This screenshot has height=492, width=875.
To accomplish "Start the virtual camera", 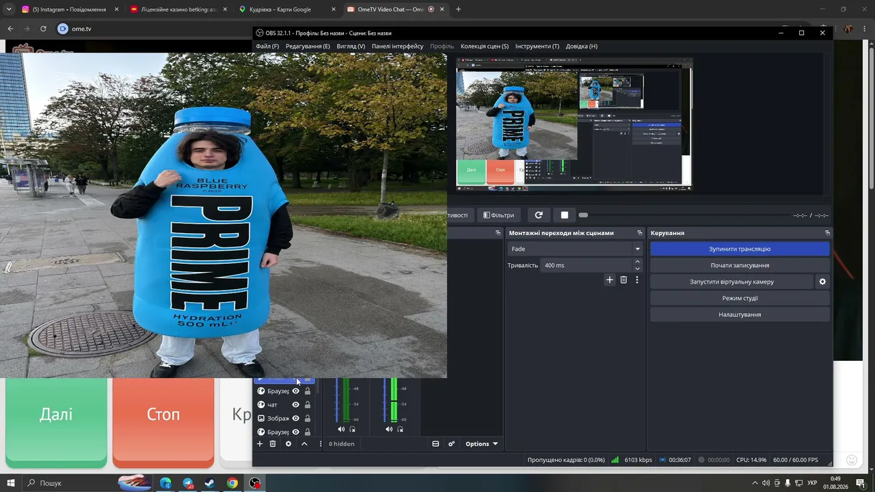I will [x=731, y=282].
